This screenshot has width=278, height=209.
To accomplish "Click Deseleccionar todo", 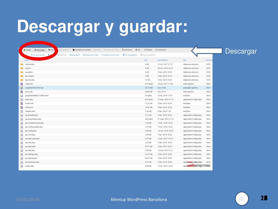I will tap(110, 55).
